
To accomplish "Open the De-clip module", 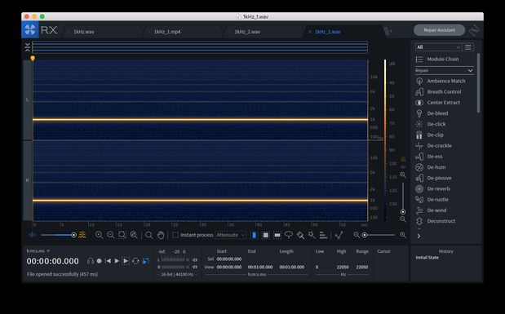I will [x=430, y=135].
